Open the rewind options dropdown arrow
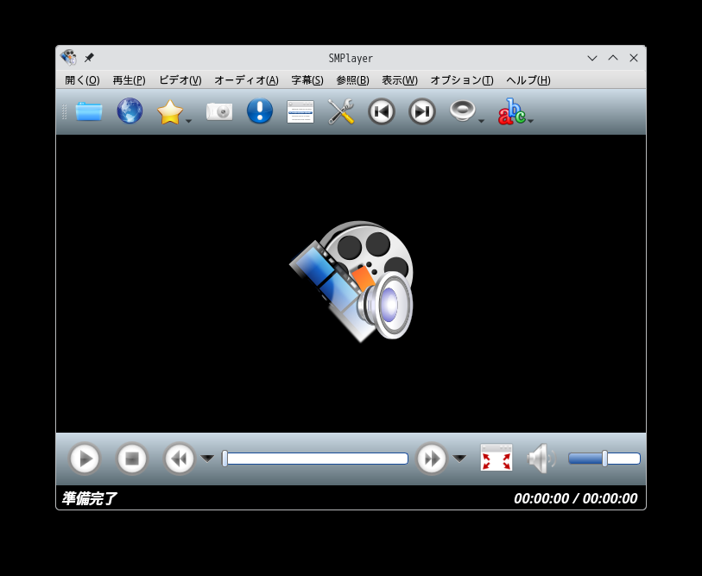Image resolution: width=702 pixels, height=576 pixels. coord(206,459)
